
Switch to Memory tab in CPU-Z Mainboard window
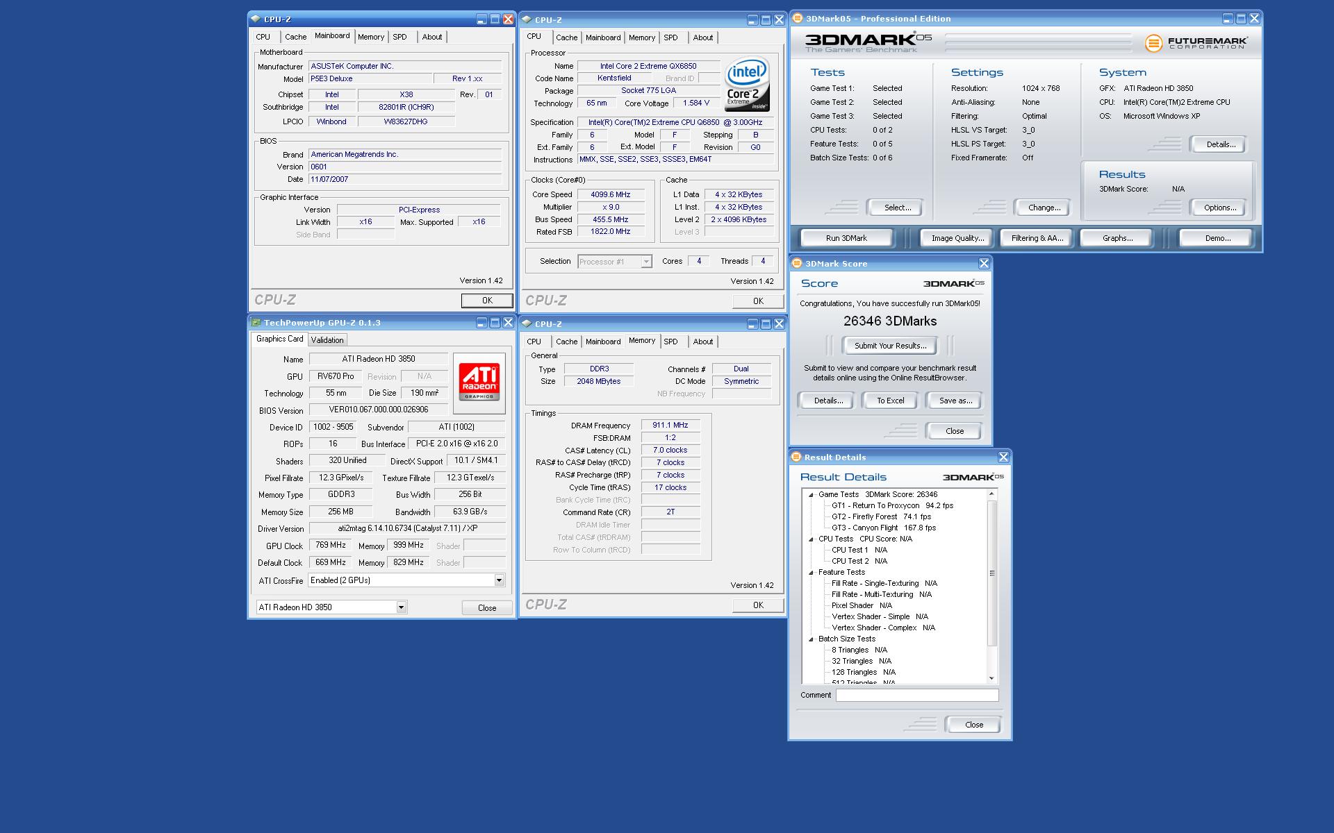tap(371, 37)
